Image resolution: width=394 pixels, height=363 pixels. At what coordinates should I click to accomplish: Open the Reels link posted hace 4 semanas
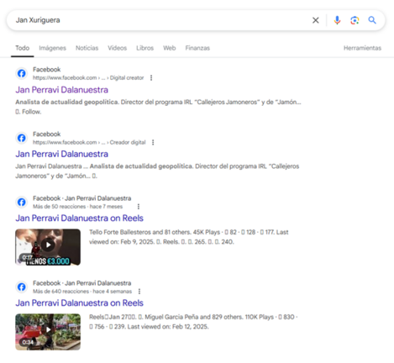pos(79,302)
